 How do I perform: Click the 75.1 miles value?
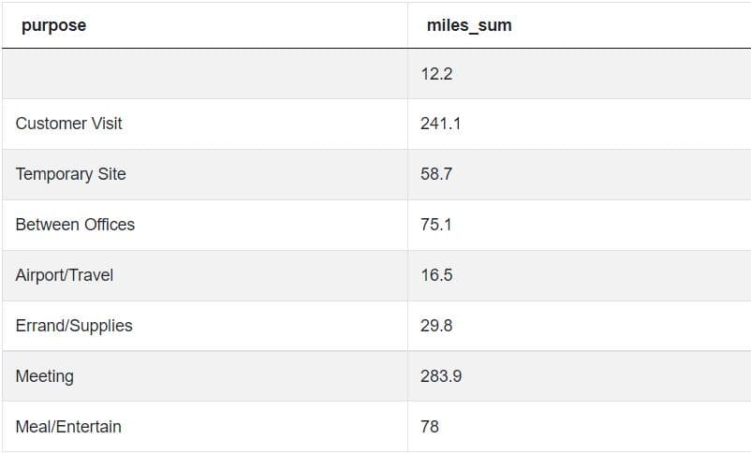pyautogui.click(x=436, y=225)
